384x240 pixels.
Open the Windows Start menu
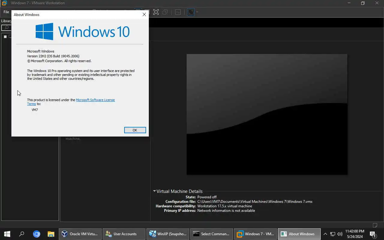(7, 234)
